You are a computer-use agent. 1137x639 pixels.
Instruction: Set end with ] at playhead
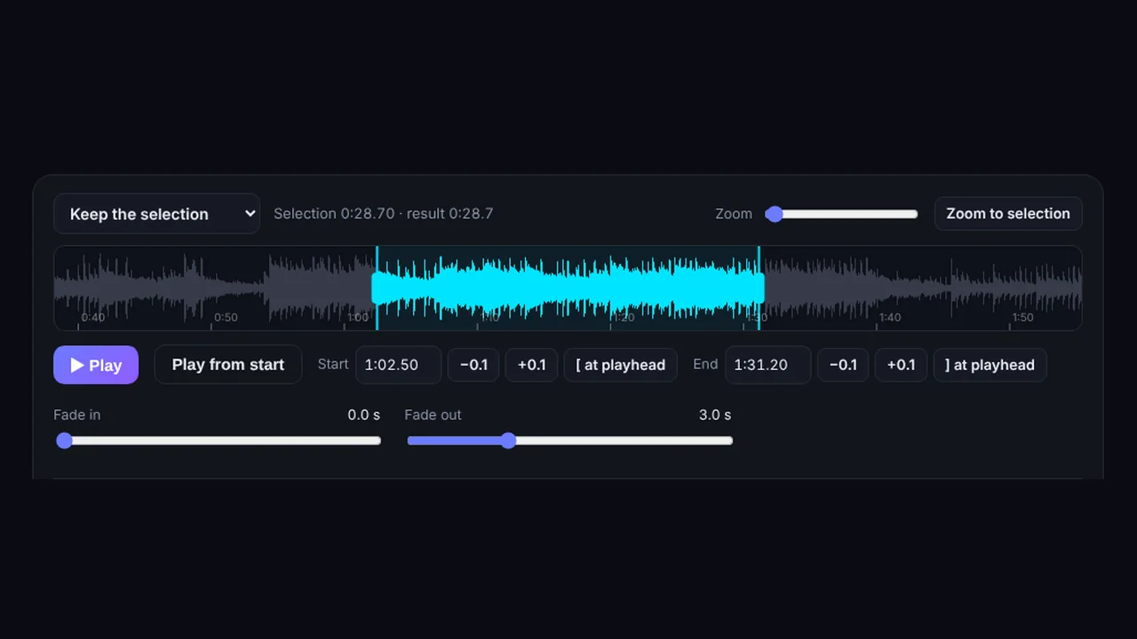(x=990, y=365)
